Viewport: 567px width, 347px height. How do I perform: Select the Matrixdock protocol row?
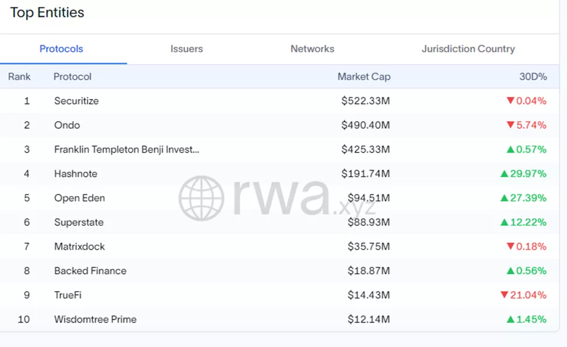[x=79, y=247]
